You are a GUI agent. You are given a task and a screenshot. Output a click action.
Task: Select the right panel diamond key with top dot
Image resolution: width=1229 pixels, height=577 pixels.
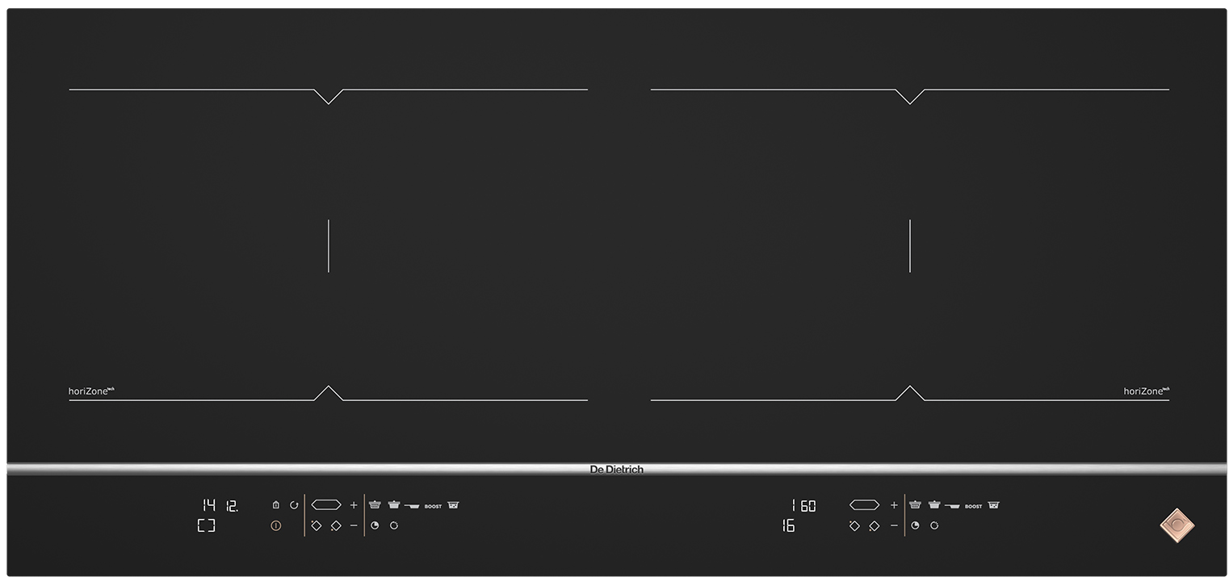point(854,525)
